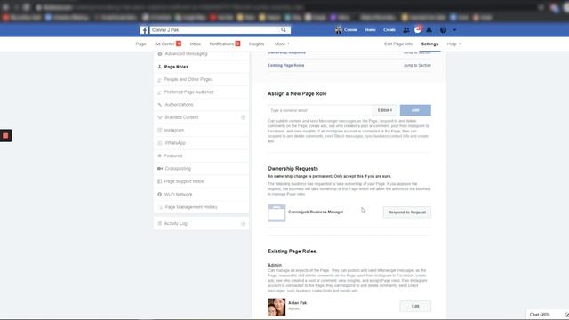The height and width of the screenshot is (320, 569).
Task: Expand the Activity Log plus icon
Action: pos(243,223)
